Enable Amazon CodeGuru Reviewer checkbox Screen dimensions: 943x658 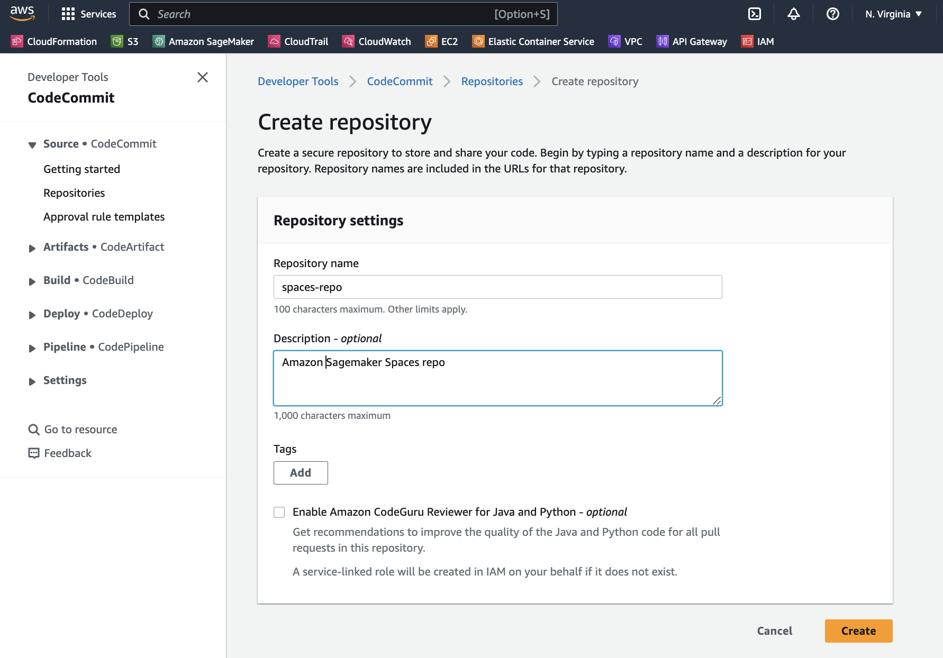[x=279, y=512]
